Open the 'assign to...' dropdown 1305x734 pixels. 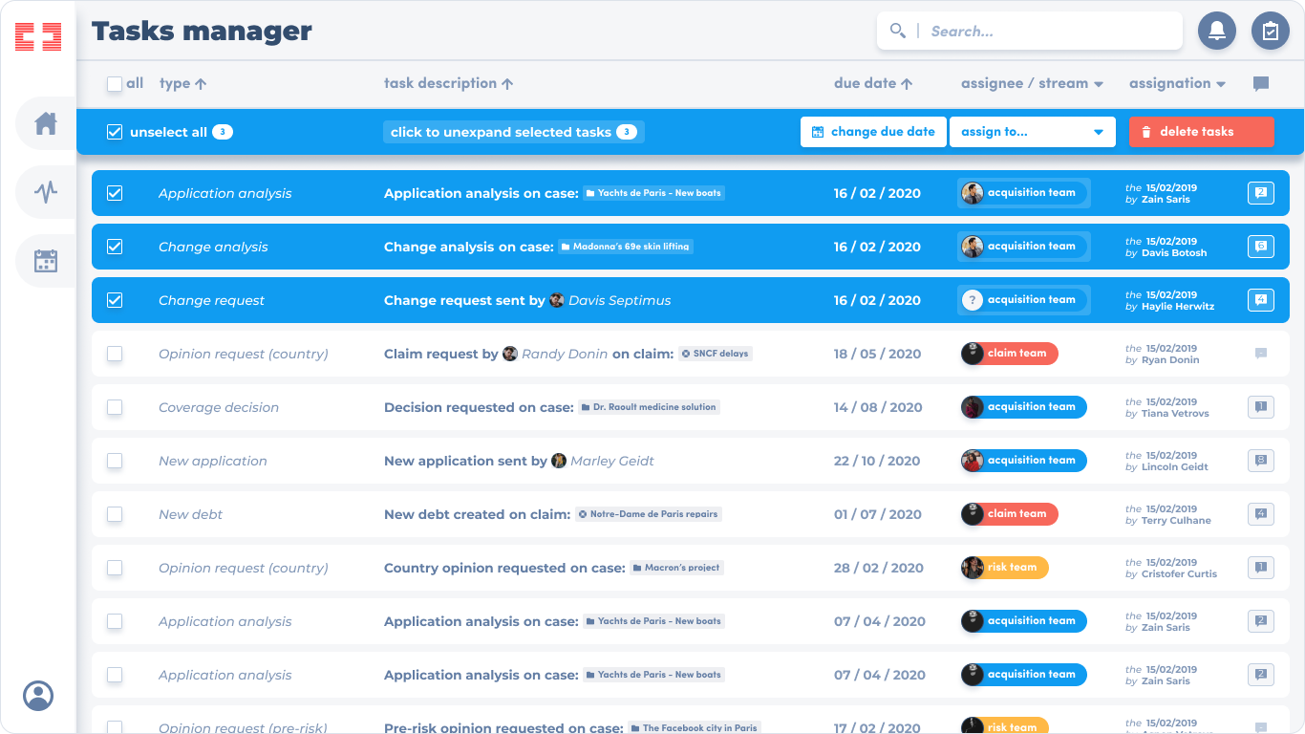(x=1033, y=132)
